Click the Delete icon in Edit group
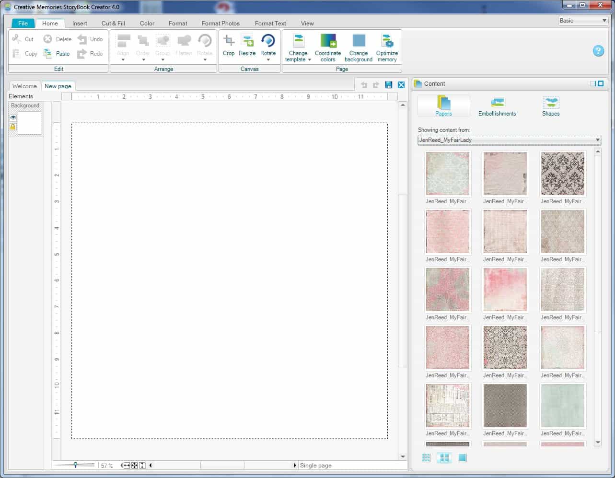Image resolution: width=615 pixels, height=478 pixels. 48,39
